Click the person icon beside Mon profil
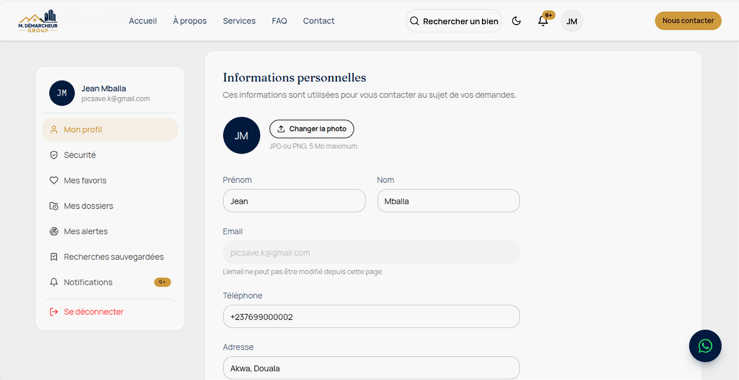Image resolution: width=739 pixels, height=380 pixels. click(54, 130)
